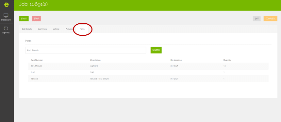The image size is (281, 122).
Task: Mark job done with COMPLETE button
Action: point(270,18)
